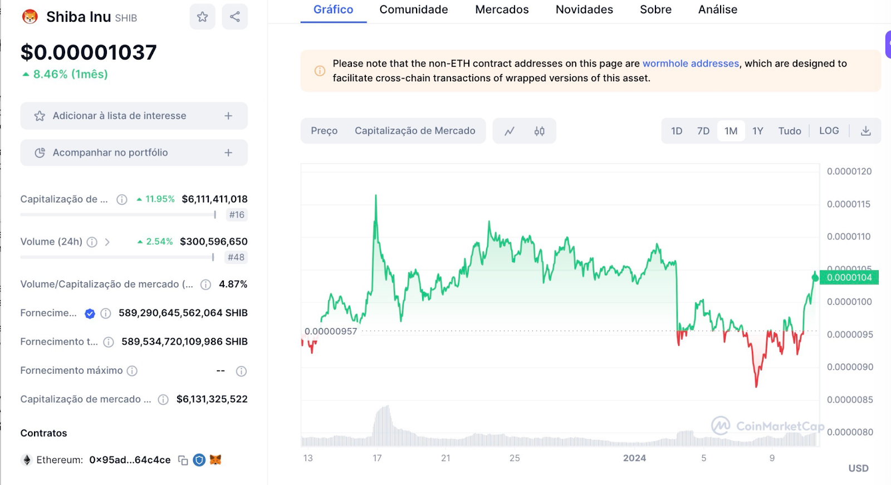Open the Comunidade tab
The width and height of the screenshot is (891, 485).
pos(414,9)
